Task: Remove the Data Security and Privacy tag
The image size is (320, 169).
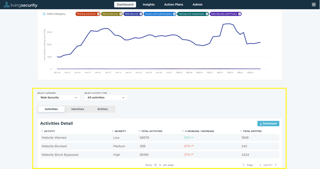Action: (240, 14)
